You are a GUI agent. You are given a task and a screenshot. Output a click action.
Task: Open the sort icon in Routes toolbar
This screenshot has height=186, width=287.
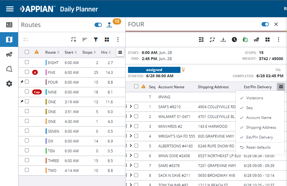[x=84, y=40]
